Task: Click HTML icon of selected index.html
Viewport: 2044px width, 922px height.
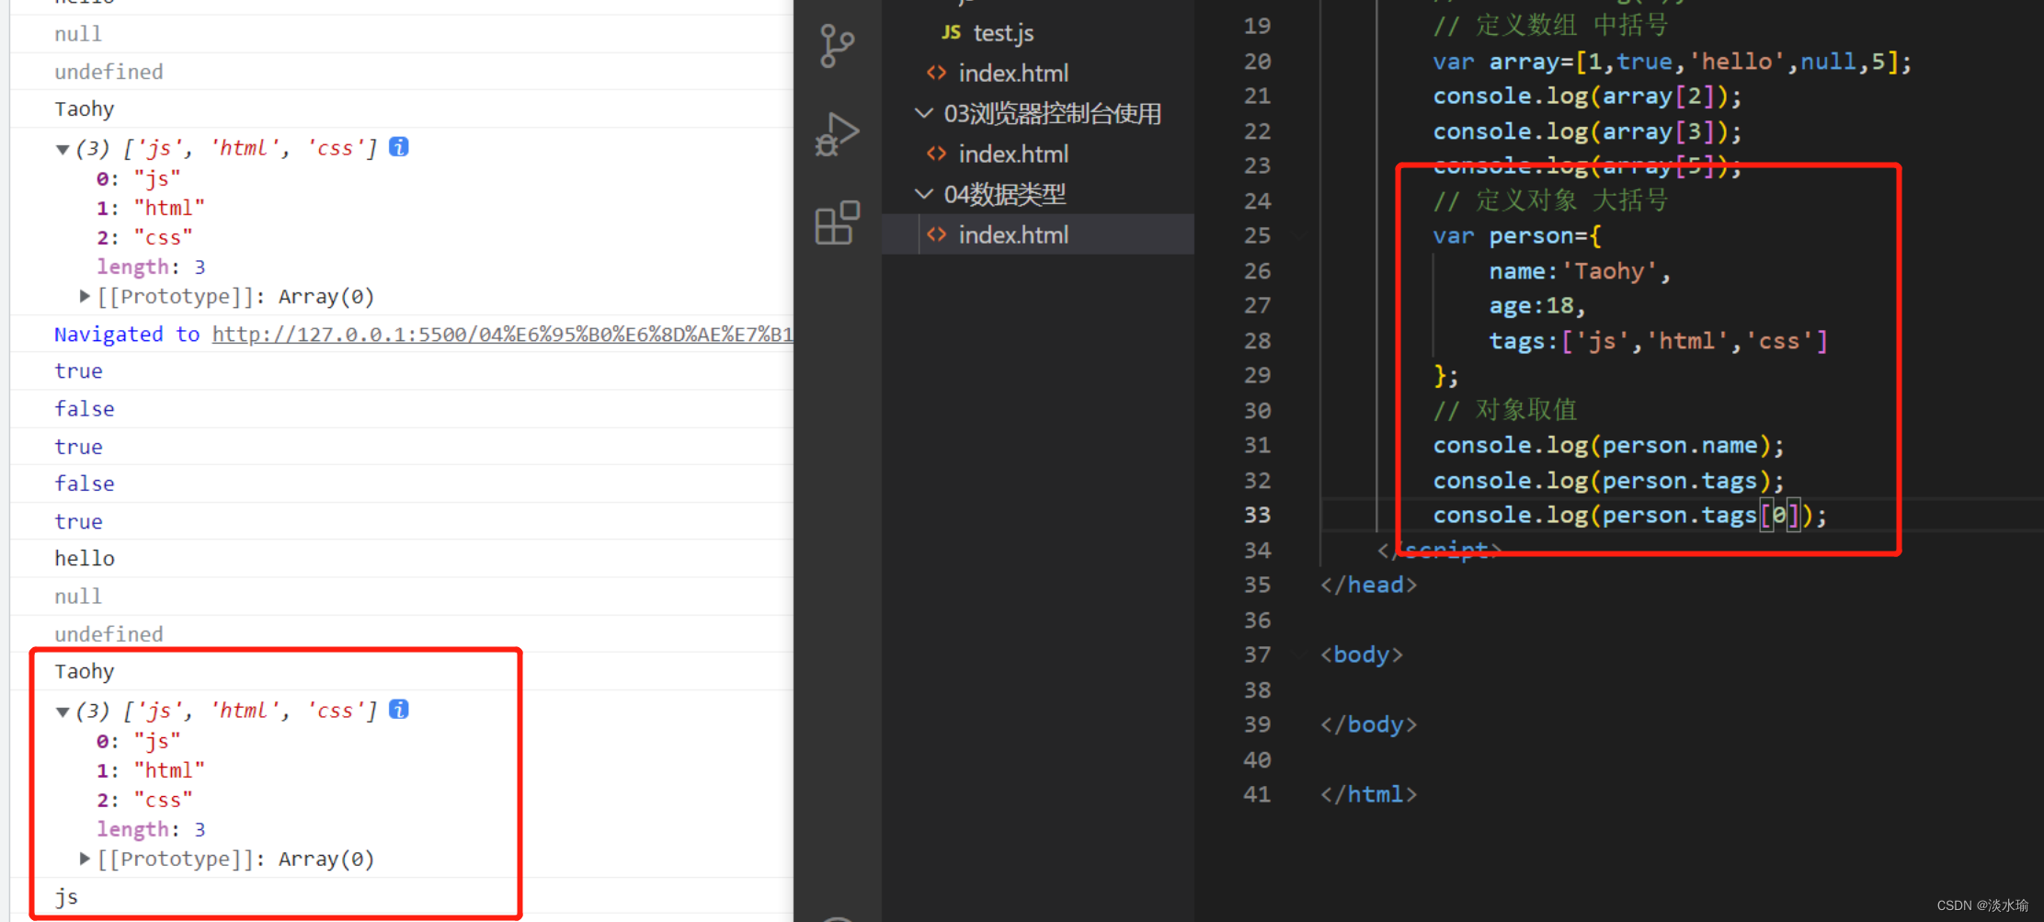Action: point(936,234)
